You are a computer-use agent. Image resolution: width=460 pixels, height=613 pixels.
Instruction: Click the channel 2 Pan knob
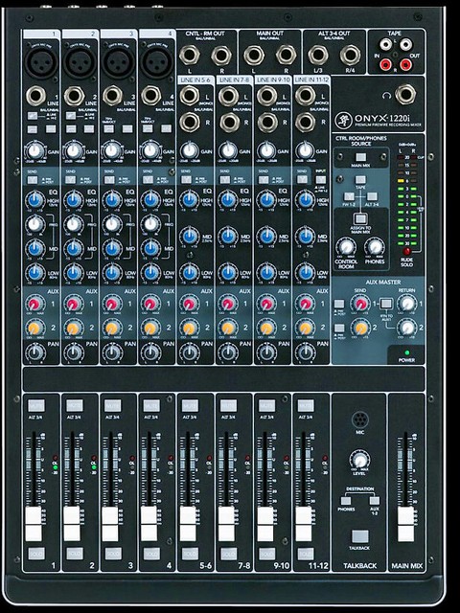tap(74, 352)
